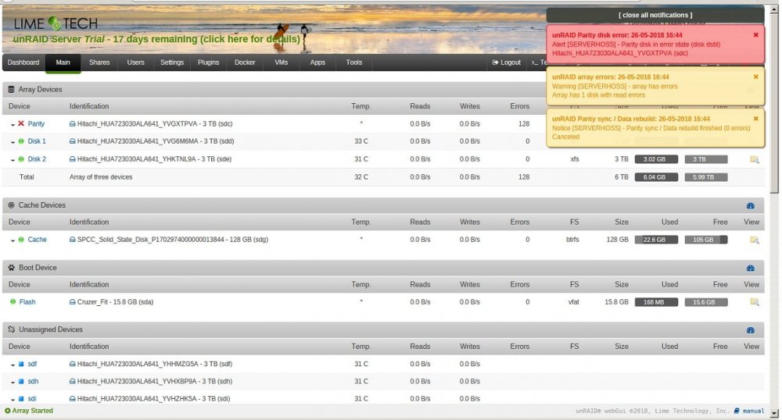Click Cache used 22.6 GB bar
This screenshot has height=420, width=782.
(x=656, y=240)
